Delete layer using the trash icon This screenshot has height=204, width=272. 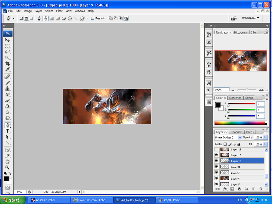(261, 189)
